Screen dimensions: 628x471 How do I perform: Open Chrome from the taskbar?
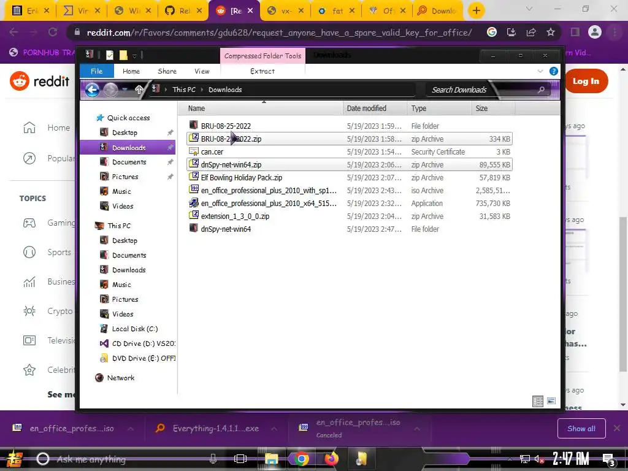(x=302, y=459)
